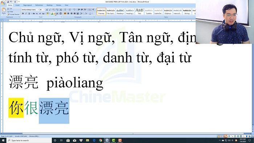The width and height of the screenshot is (254, 143).
Task: Open Change Case dropdown
Action: [44, 14]
